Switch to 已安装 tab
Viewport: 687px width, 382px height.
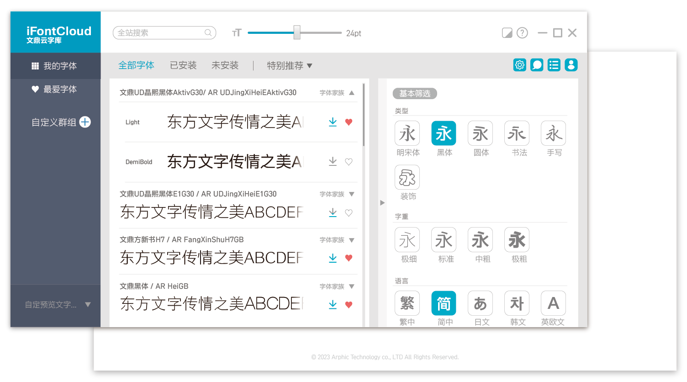click(x=183, y=65)
